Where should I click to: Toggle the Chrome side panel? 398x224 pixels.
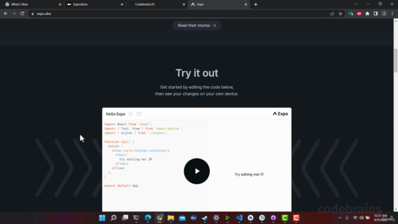[x=376, y=14]
